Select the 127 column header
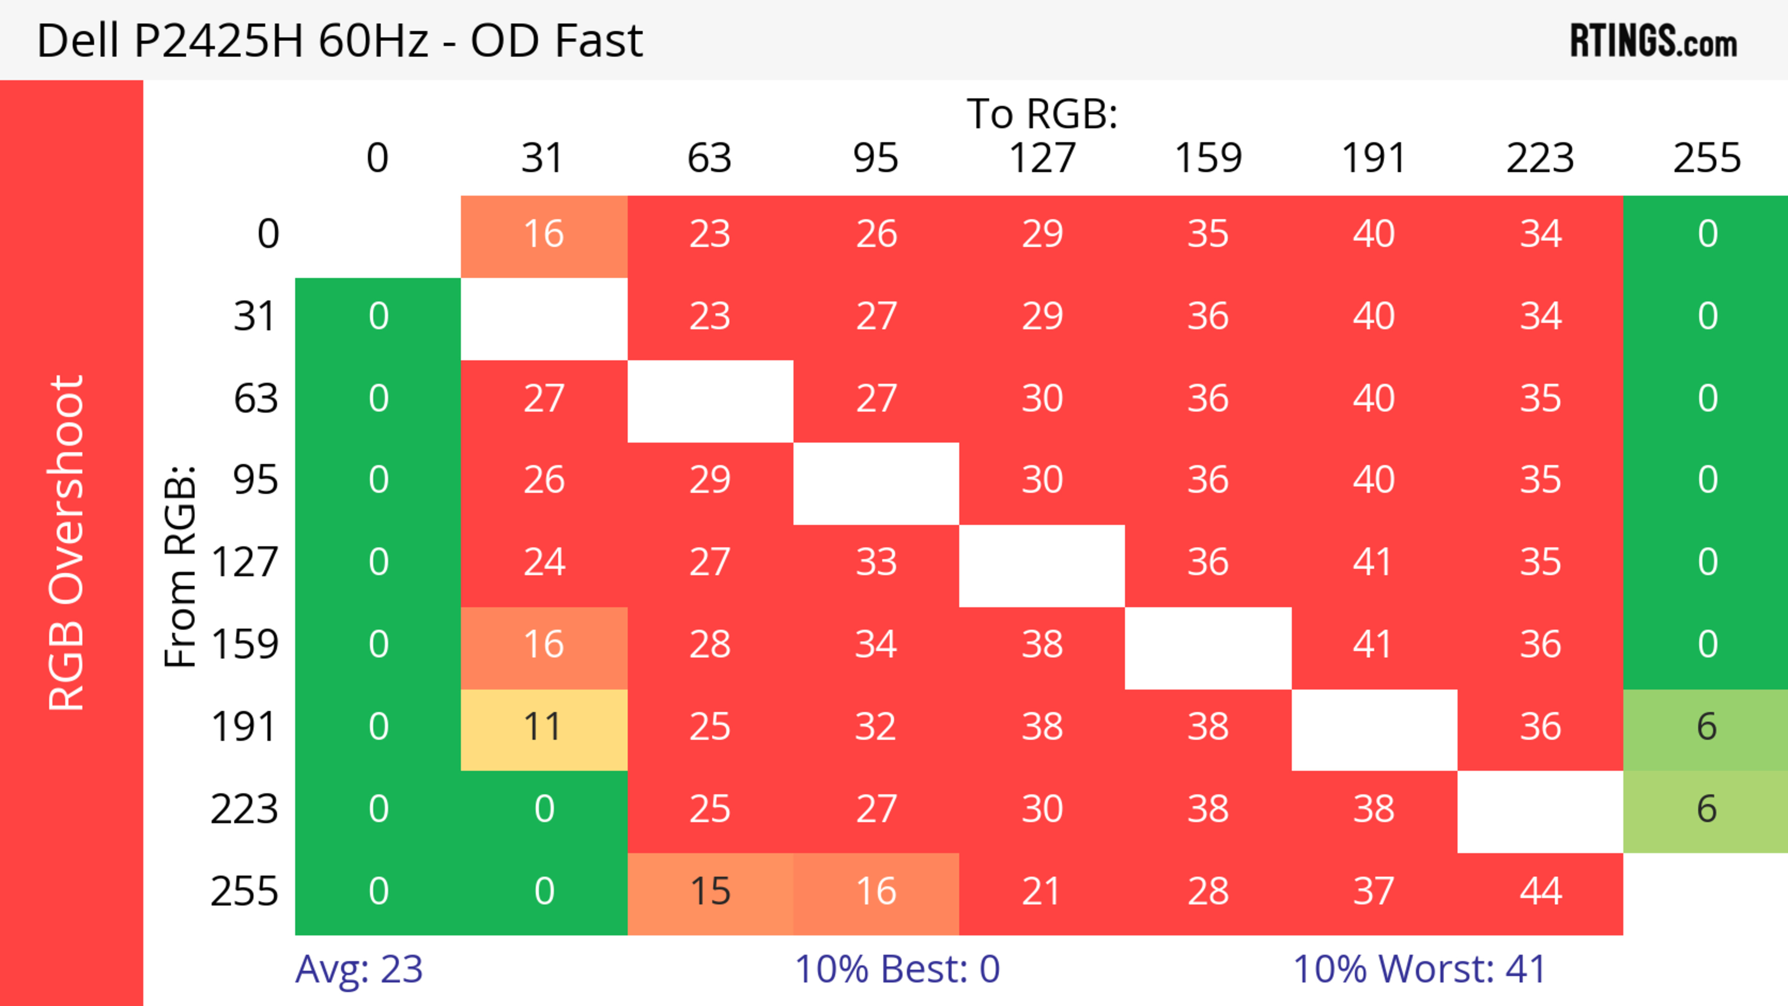The image size is (1788, 1006). pos(1042,159)
